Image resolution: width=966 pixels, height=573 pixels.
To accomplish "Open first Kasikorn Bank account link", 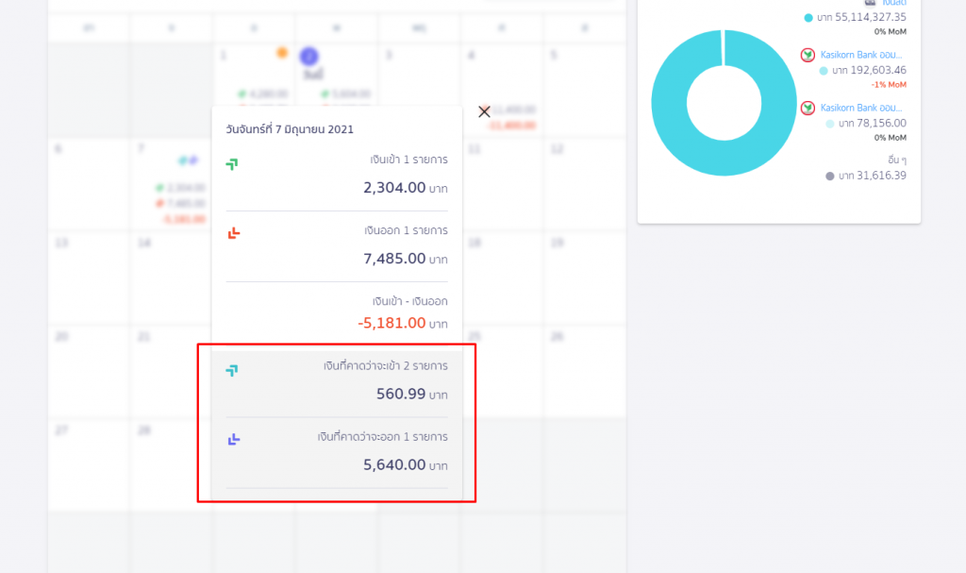I will (861, 55).
